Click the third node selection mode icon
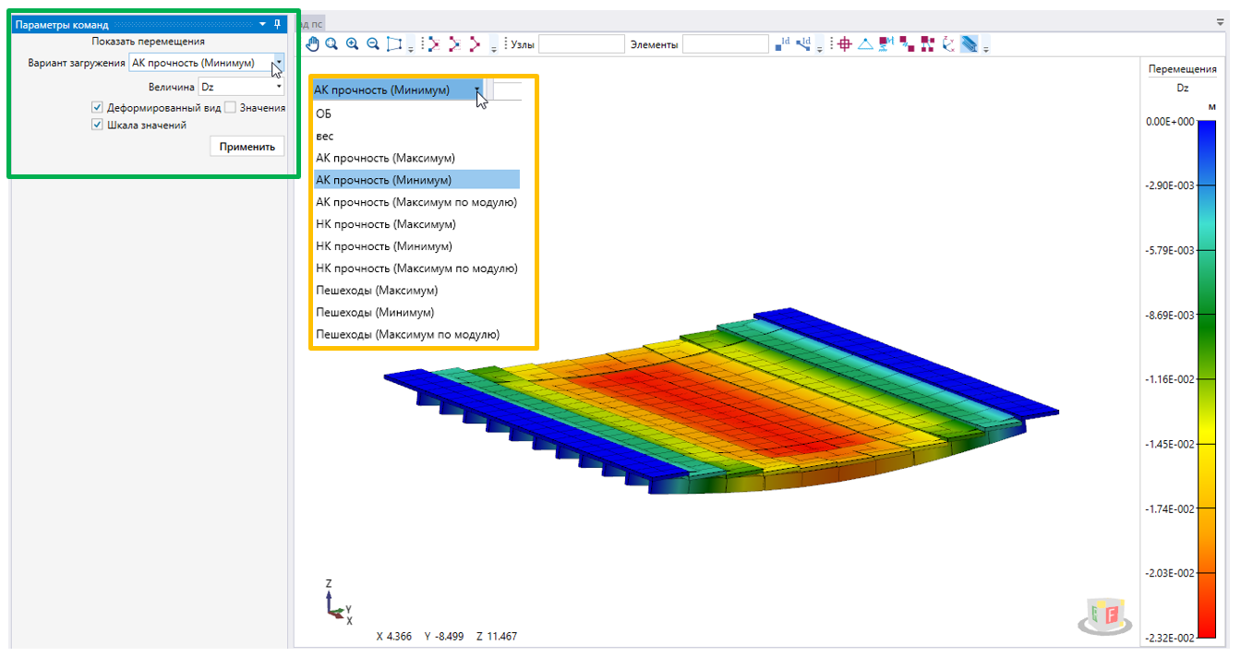Screen dimensions: 1241x657 pos(476,43)
